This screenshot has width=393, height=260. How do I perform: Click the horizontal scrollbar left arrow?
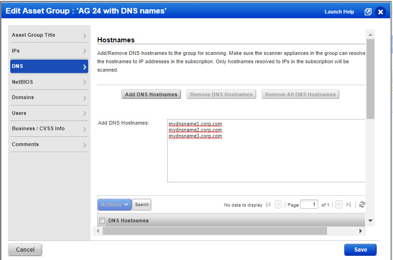pos(98,231)
